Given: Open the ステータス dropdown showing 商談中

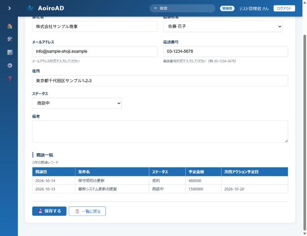Looking at the screenshot, I should tap(77, 103).
